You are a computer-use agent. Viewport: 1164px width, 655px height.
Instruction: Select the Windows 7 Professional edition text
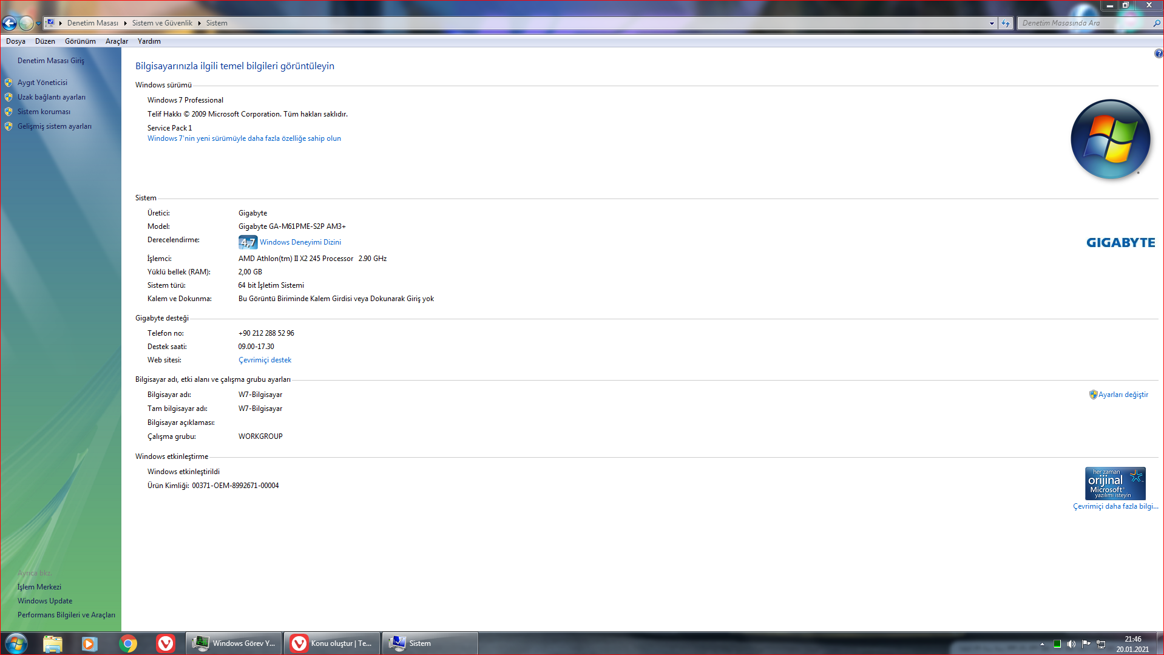click(185, 100)
